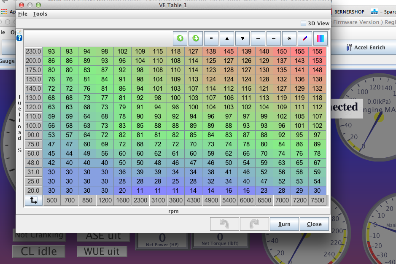Click the black down-triangle decrement button
Screen dimensions: 396x264
(242, 38)
